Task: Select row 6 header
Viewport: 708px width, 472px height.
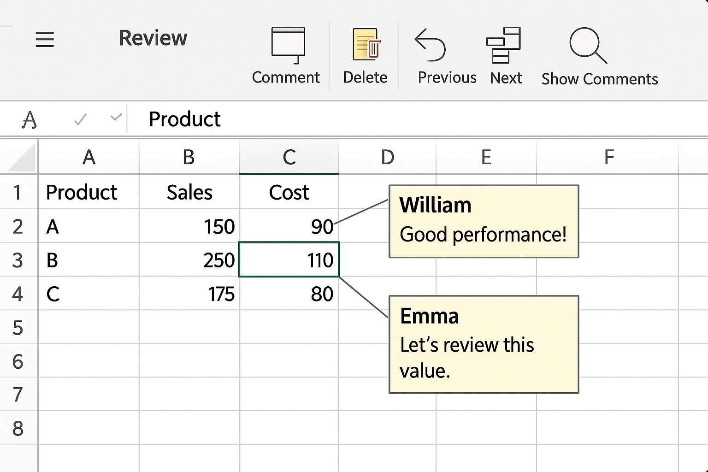Action: point(18,361)
